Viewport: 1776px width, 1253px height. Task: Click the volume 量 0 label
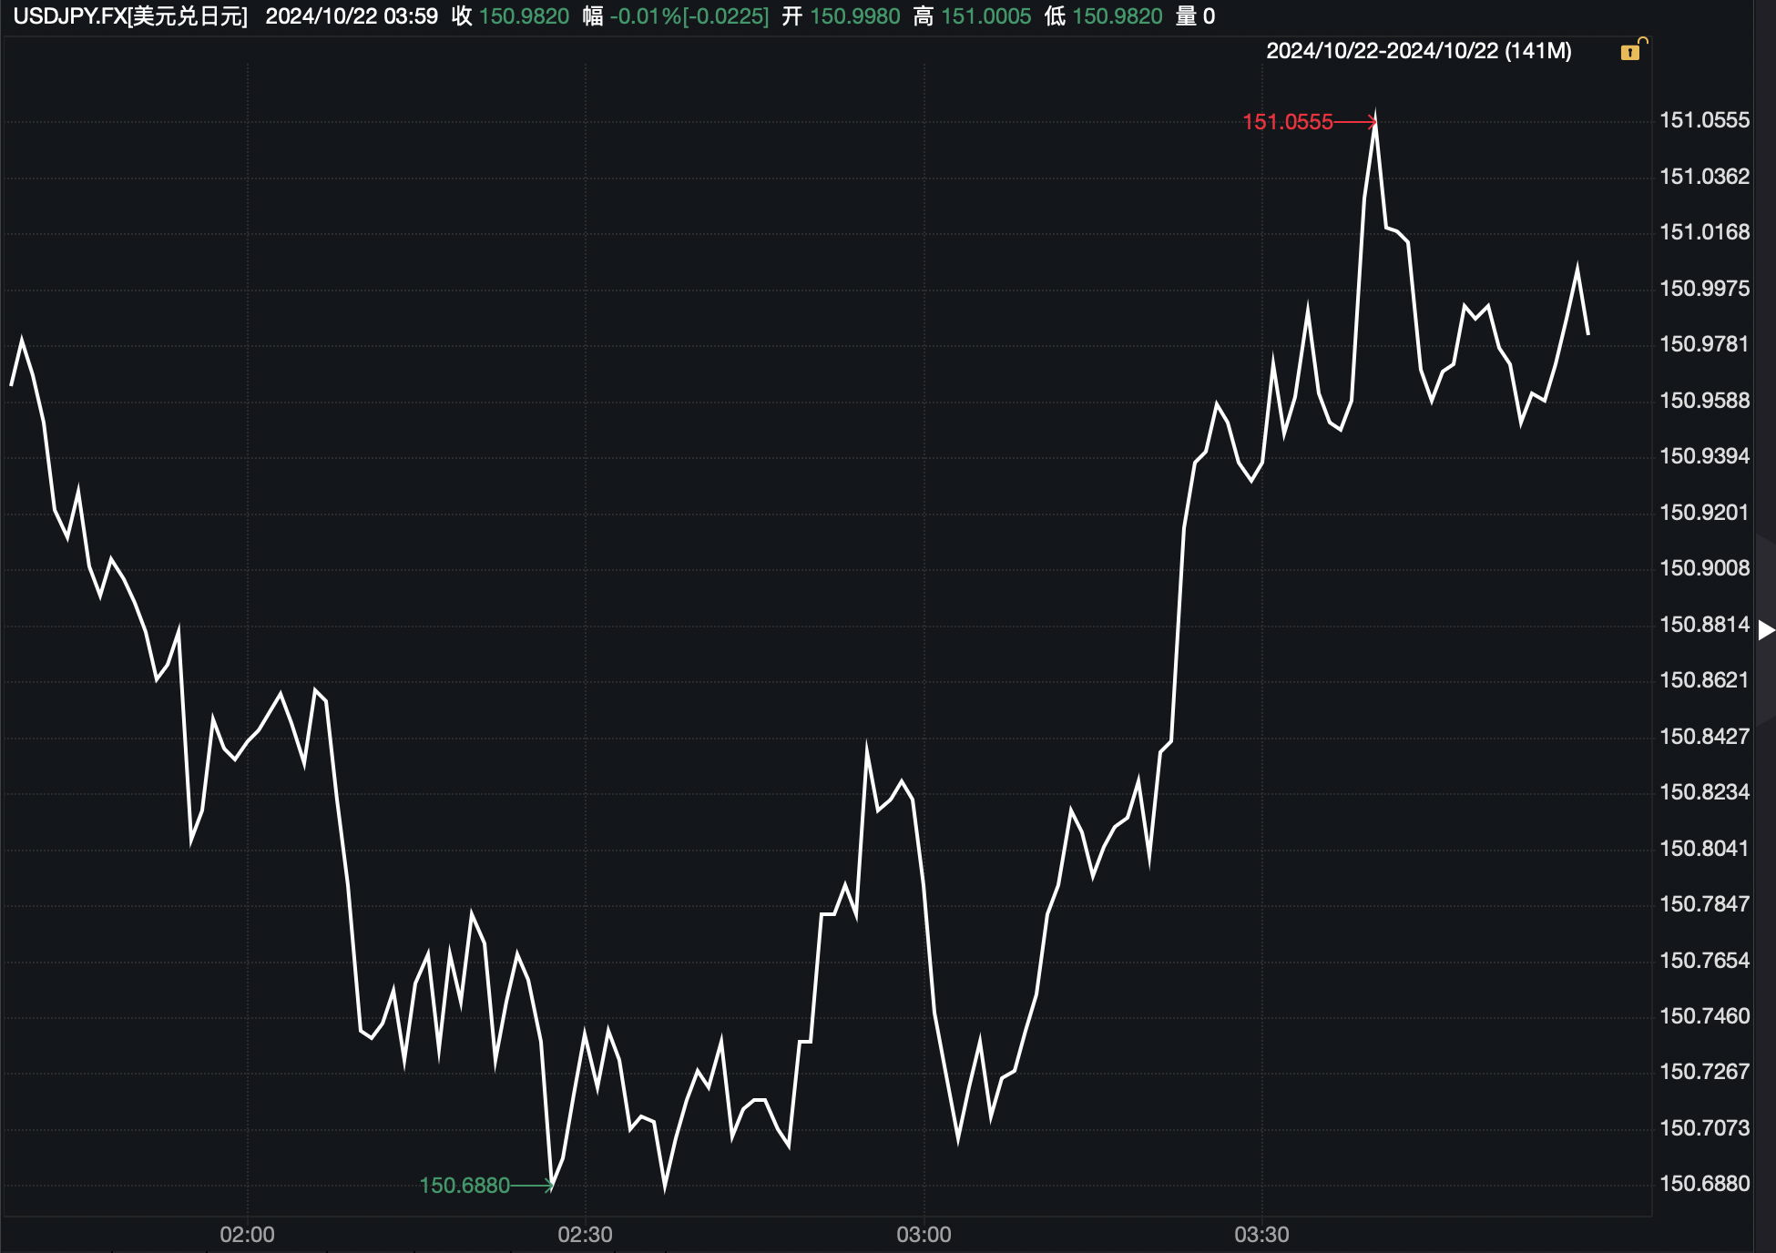[1195, 16]
